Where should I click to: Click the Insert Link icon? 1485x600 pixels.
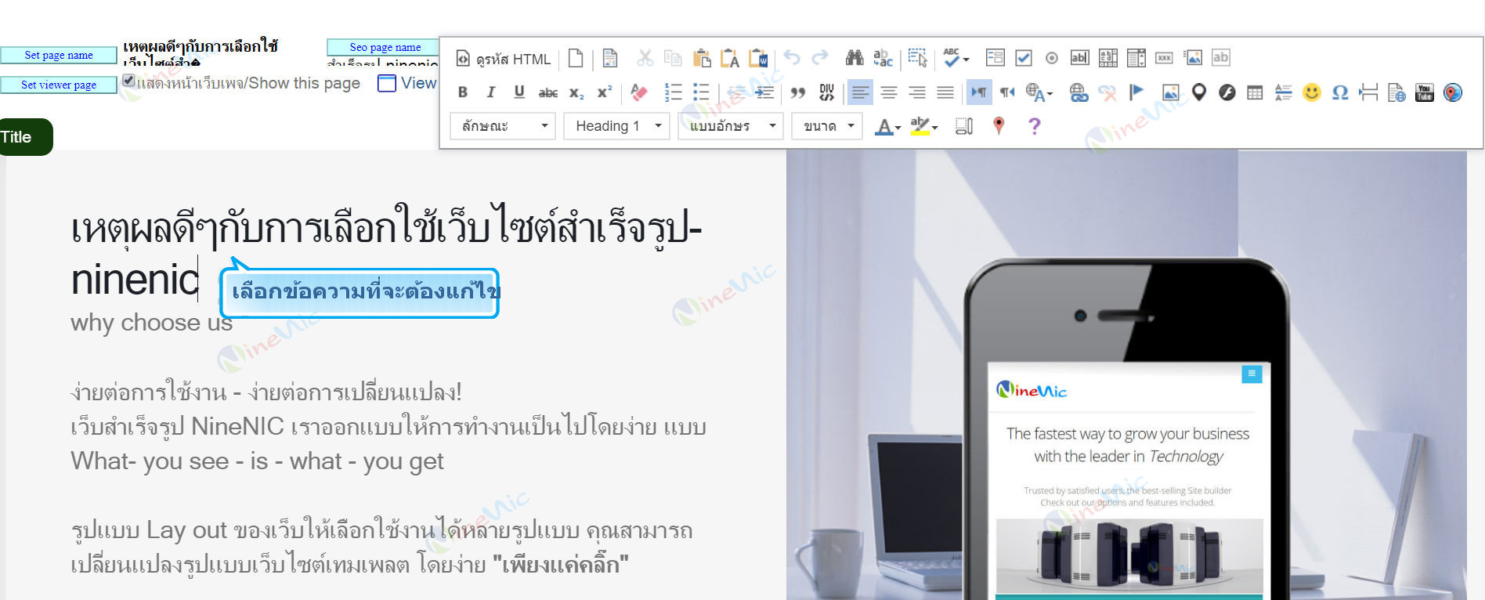pyautogui.click(x=1079, y=92)
